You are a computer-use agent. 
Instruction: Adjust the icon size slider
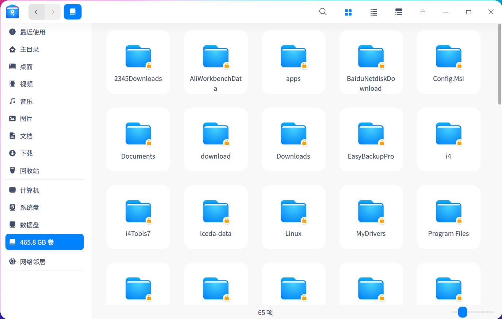click(463, 312)
